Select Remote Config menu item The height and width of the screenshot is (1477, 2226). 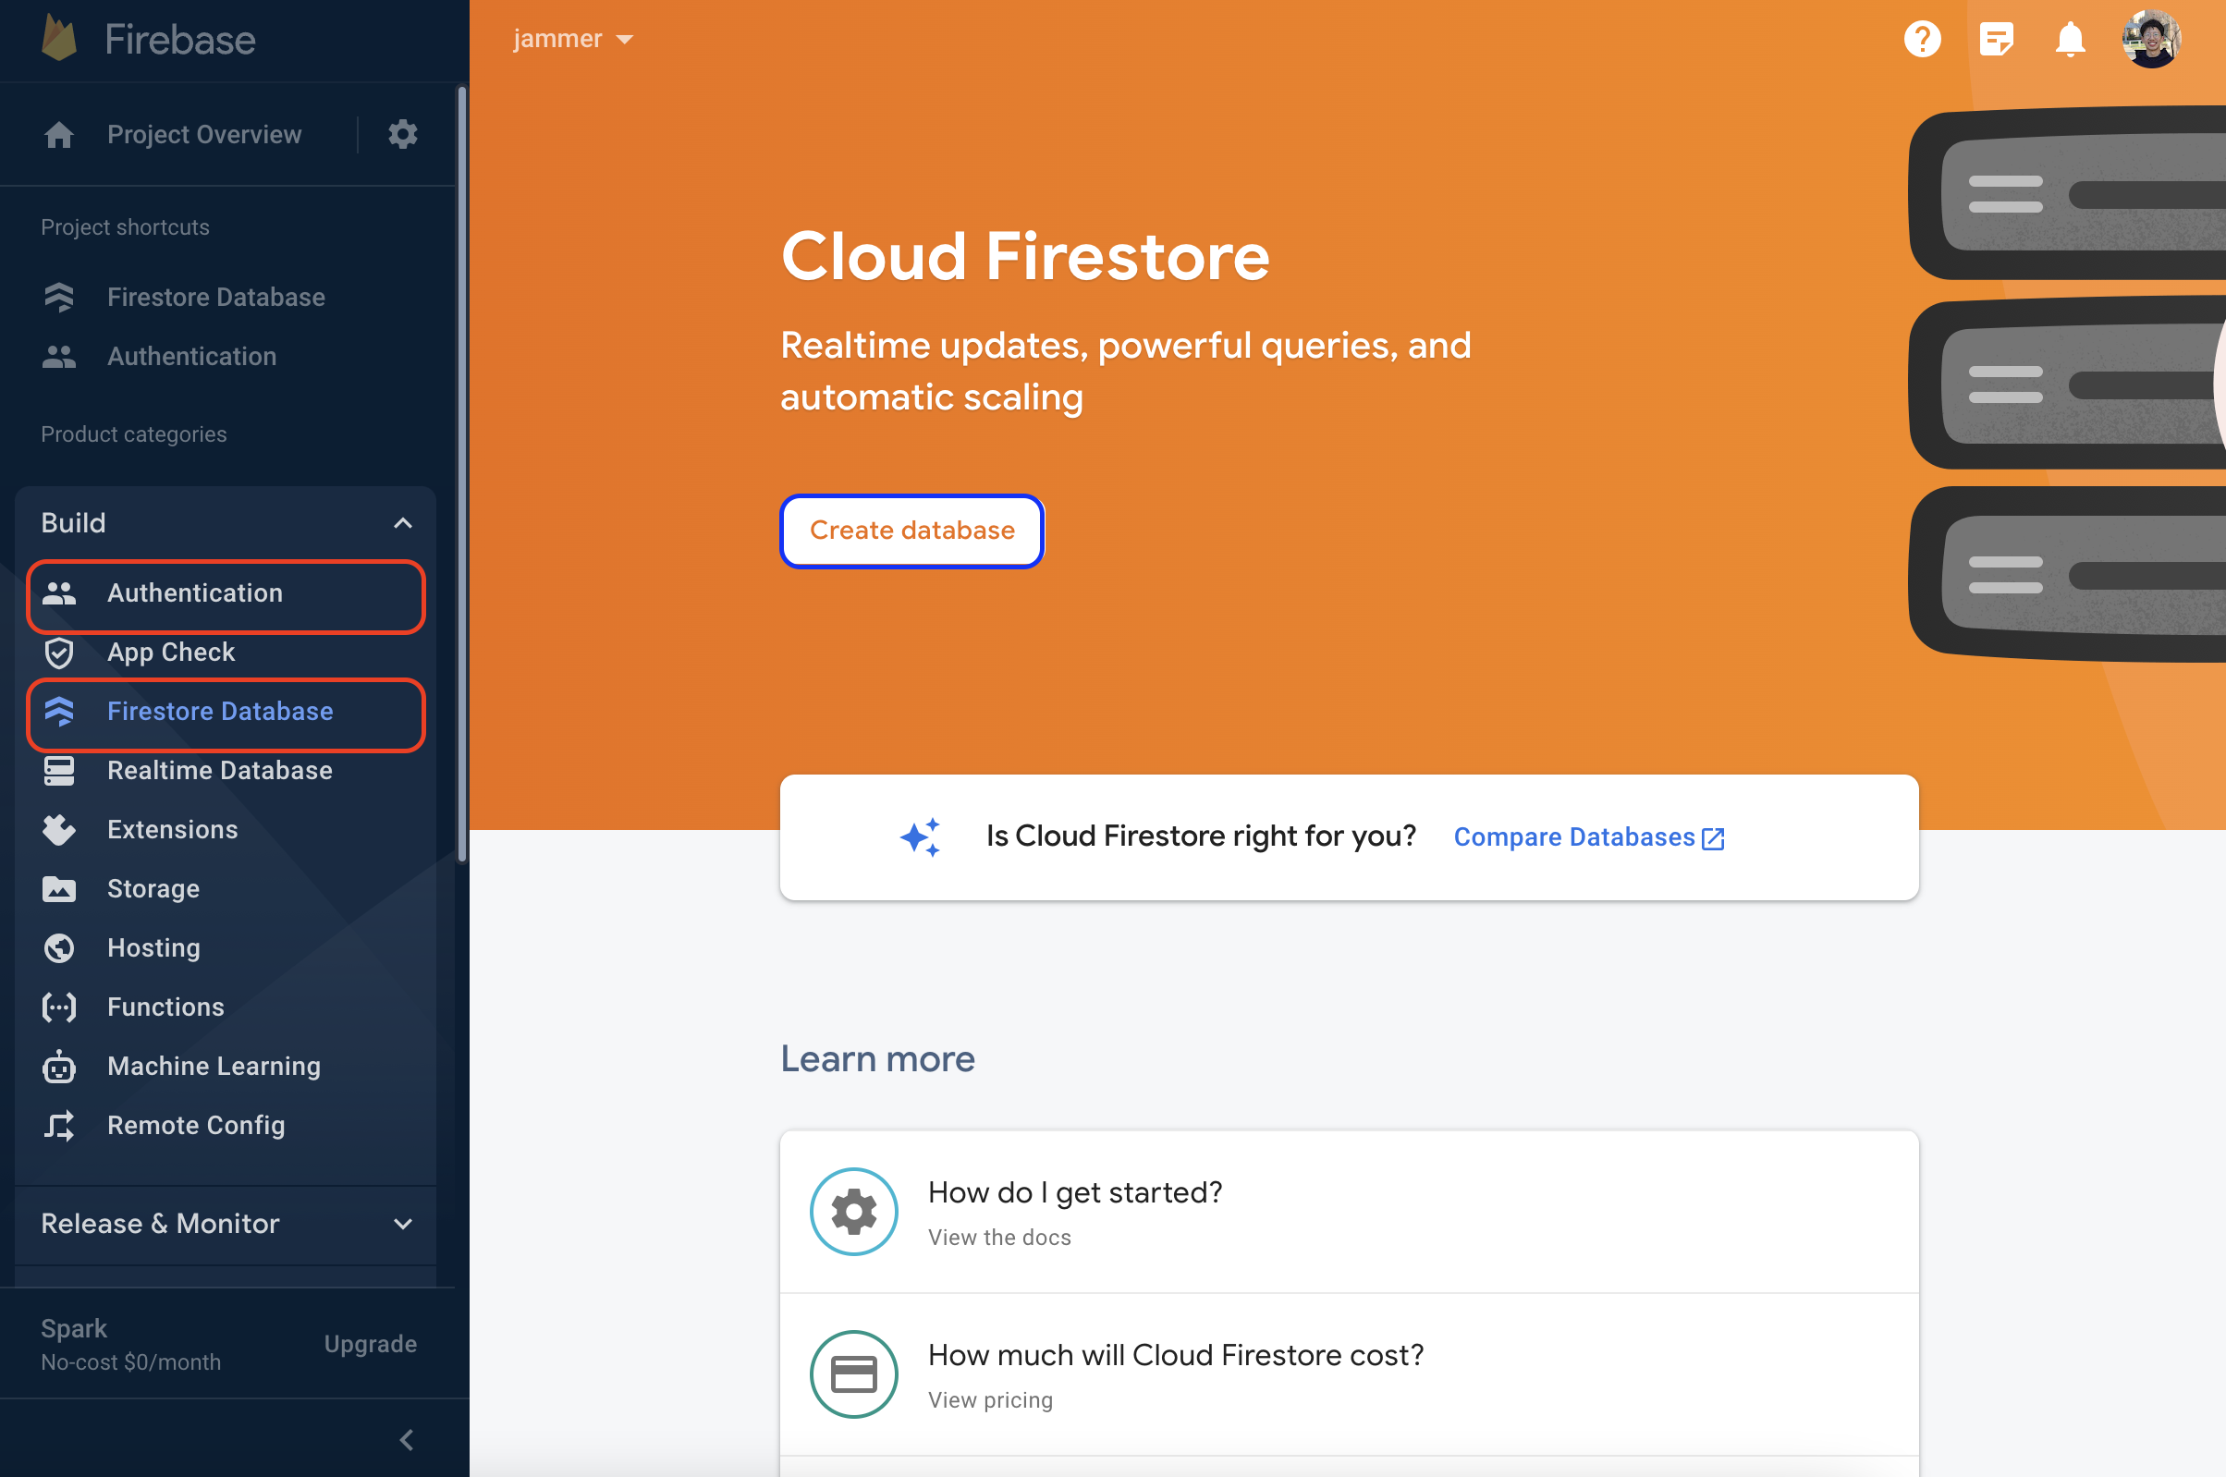(226, 1125)
